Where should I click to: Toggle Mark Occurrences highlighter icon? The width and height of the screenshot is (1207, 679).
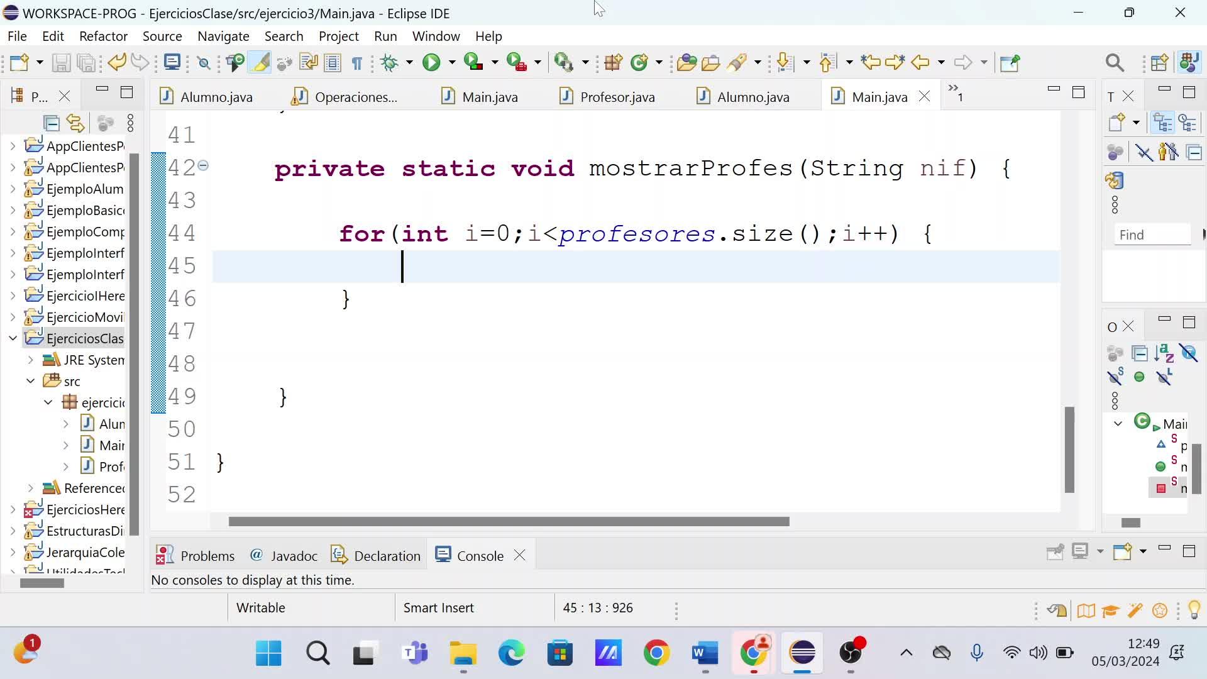tap(260, 62)
